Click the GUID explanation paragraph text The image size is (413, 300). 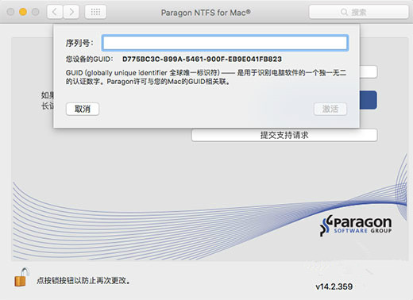[206, 77]
